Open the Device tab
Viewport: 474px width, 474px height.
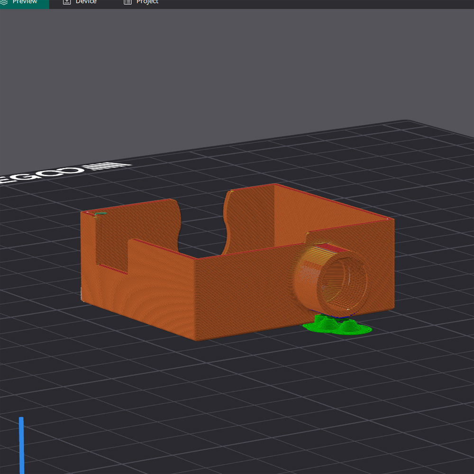[x=86, y=2]
